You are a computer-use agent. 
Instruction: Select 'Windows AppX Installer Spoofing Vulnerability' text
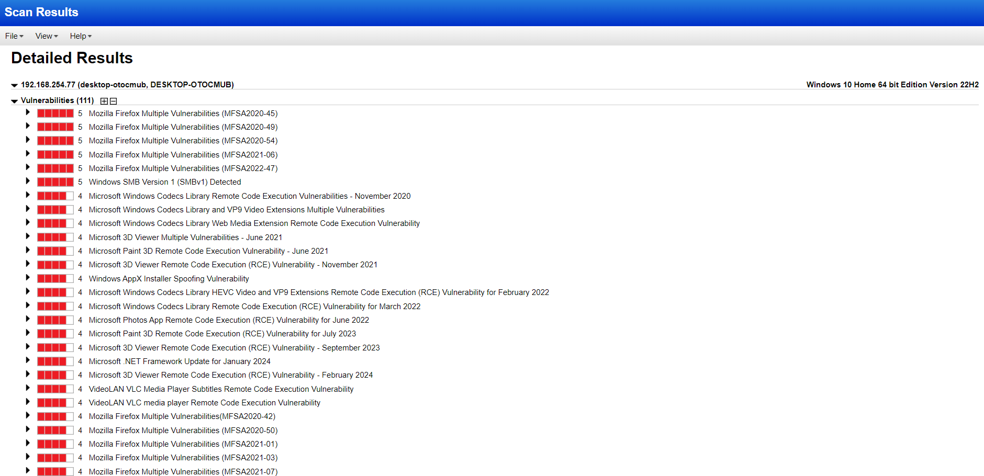(x=169, y=279)
